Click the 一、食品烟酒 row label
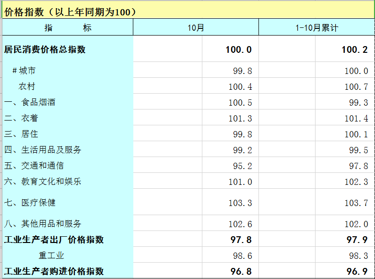 (30, 102)
